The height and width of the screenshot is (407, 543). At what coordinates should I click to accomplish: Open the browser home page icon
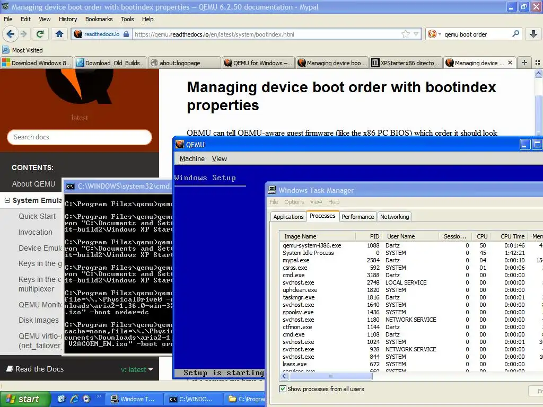[59, 34]
